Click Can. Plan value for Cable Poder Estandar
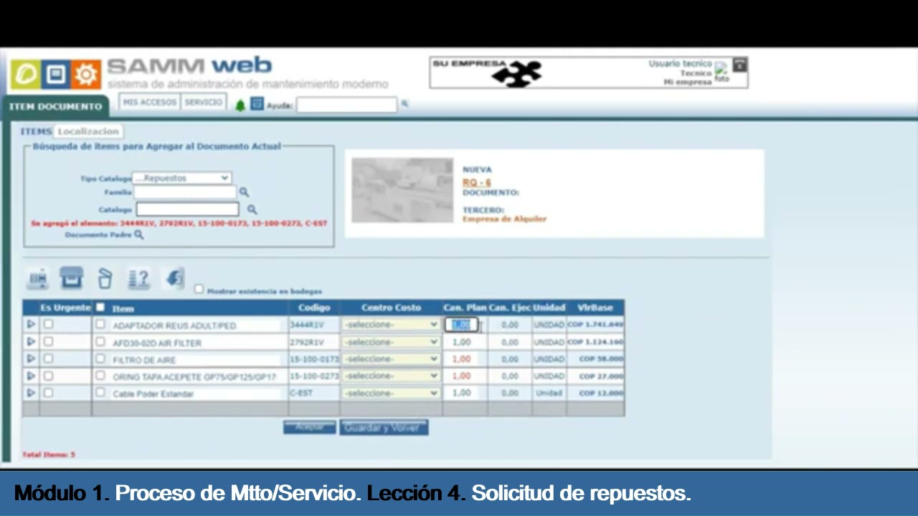 461,393
